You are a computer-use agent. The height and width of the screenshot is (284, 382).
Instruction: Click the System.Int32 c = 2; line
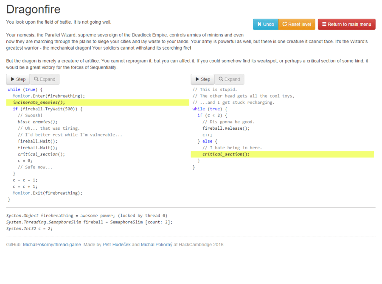(29, 229)
